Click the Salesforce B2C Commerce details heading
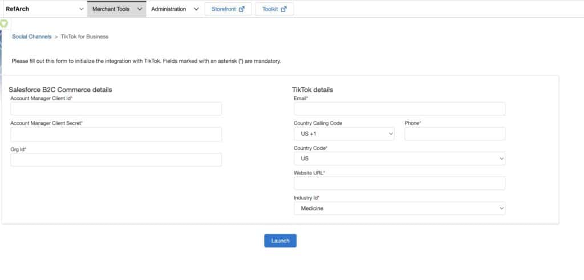The height and width of the screenshot is (280, 584). pos(60,90)
